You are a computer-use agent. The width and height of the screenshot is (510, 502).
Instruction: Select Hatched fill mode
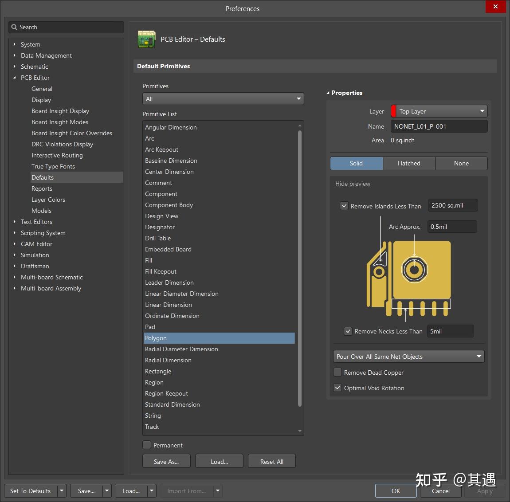click(409, 163)
